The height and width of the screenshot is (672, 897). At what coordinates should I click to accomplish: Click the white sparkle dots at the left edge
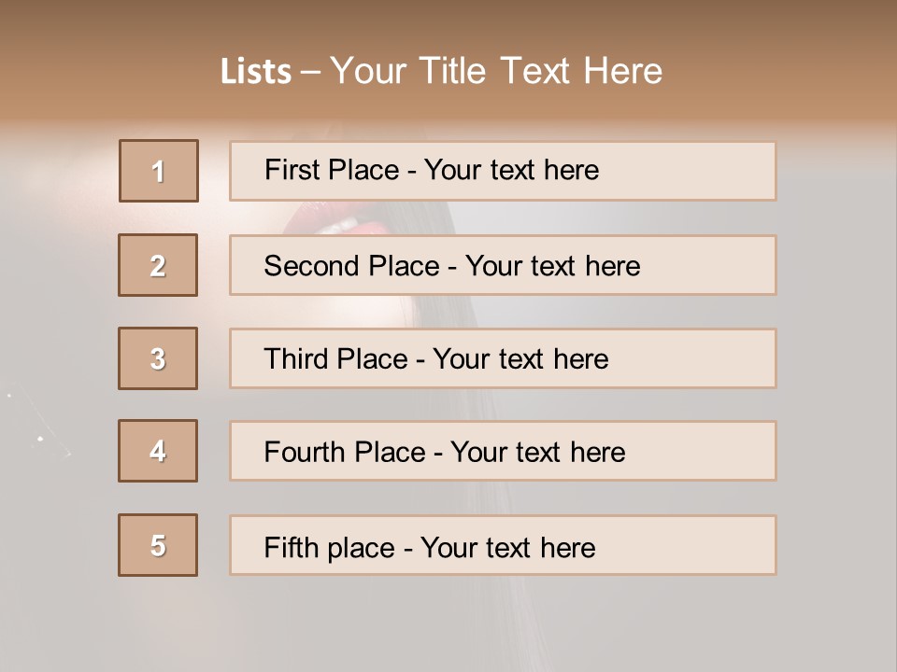(35, 423)
